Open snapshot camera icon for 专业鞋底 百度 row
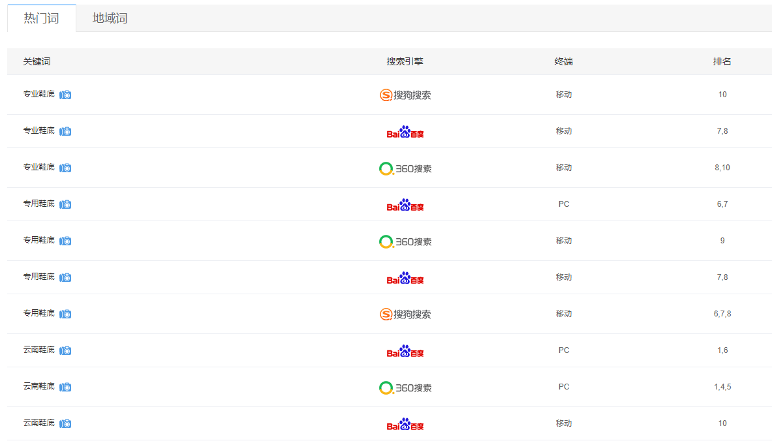This screenshot has height=443, width=772. click(x=65, y=131)
